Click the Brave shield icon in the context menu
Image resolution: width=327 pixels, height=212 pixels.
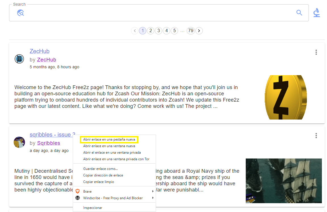click(x=78, y=191)
